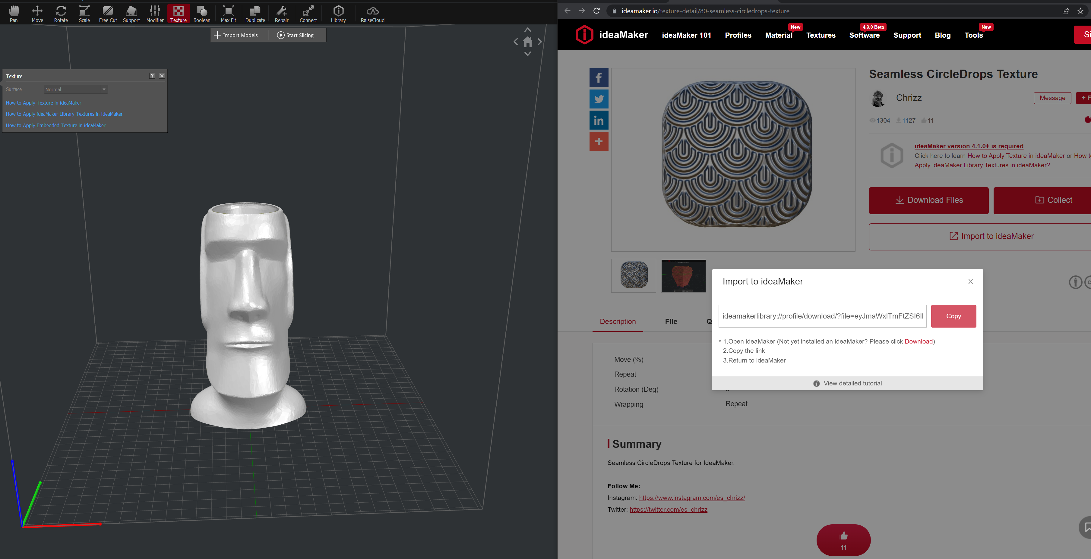
Task: Choose the Scale tool
Action: [84, 14]
